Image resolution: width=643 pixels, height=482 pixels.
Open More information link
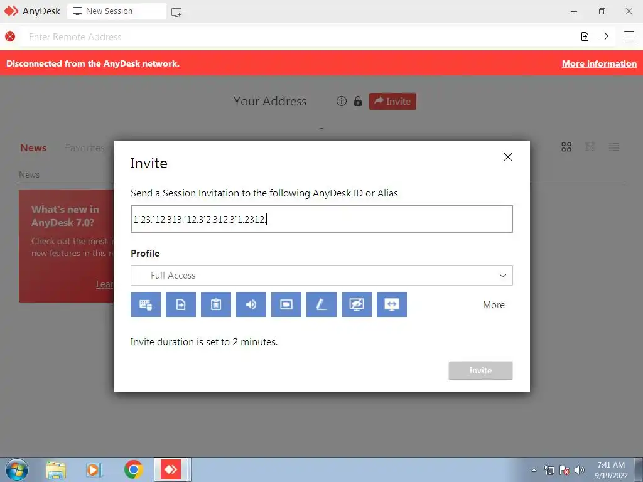click(x=599, y=63)
